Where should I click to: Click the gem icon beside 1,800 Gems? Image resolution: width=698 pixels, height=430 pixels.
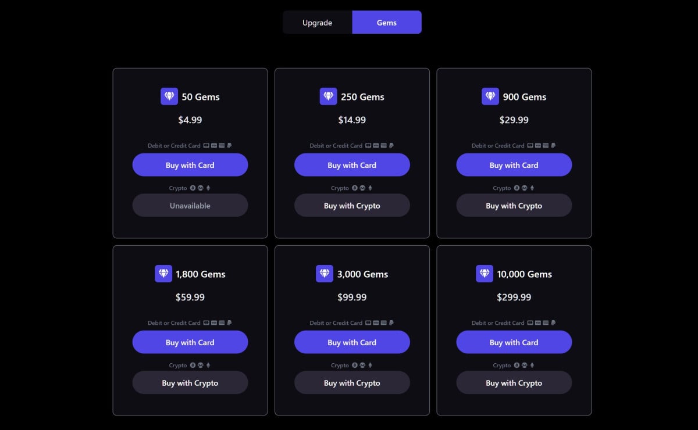coord(163,274)
